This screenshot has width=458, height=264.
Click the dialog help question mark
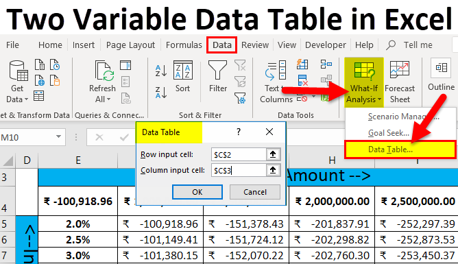239,132
